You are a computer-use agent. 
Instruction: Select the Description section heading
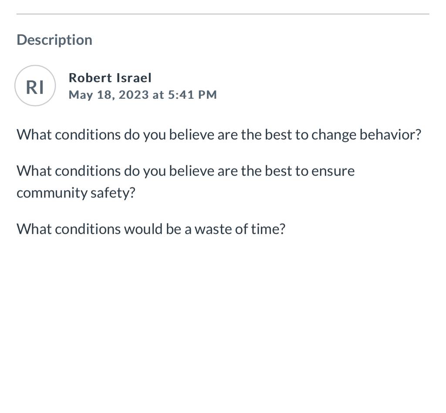pyautogui.click(x=54, y=40)
